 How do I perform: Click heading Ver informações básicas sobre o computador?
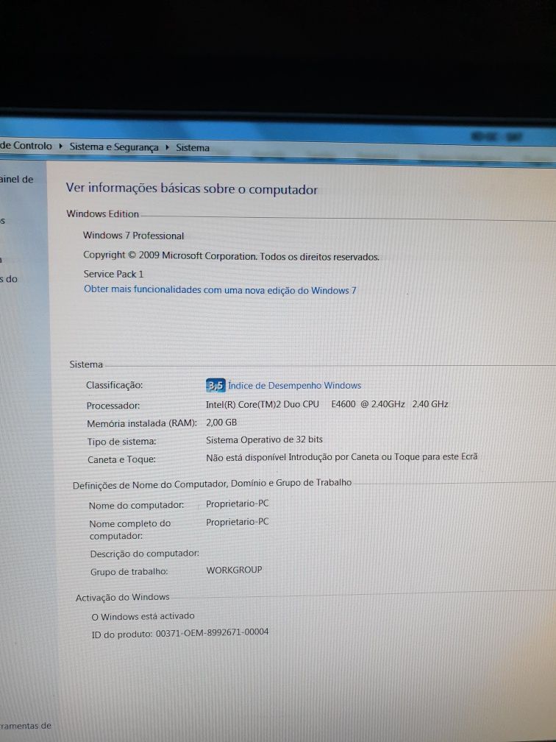pyautogui.click(x=191, y=188)
